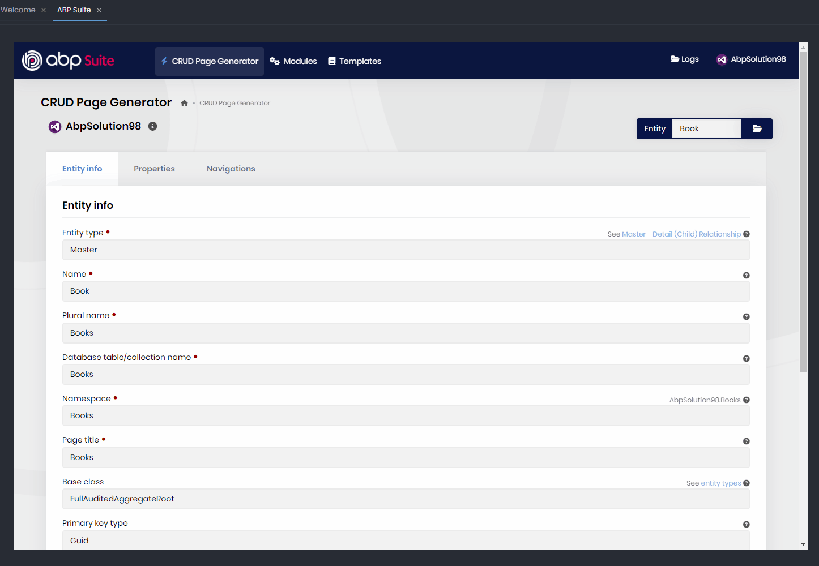Select the ABP Suite editor tab

pos(74,10)
